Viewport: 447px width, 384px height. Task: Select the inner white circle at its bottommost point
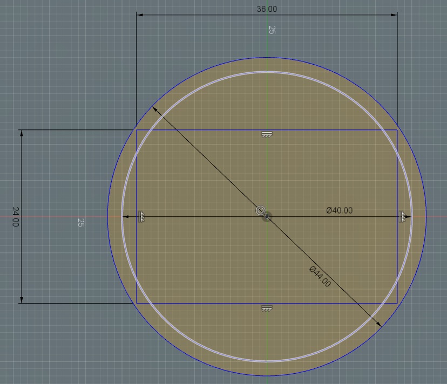click(x=267, y=361)
